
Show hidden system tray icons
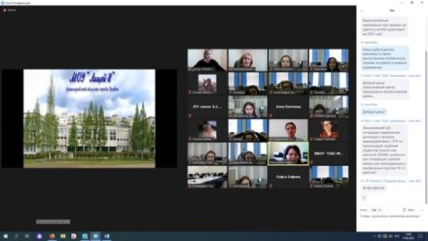pos(374,236)
